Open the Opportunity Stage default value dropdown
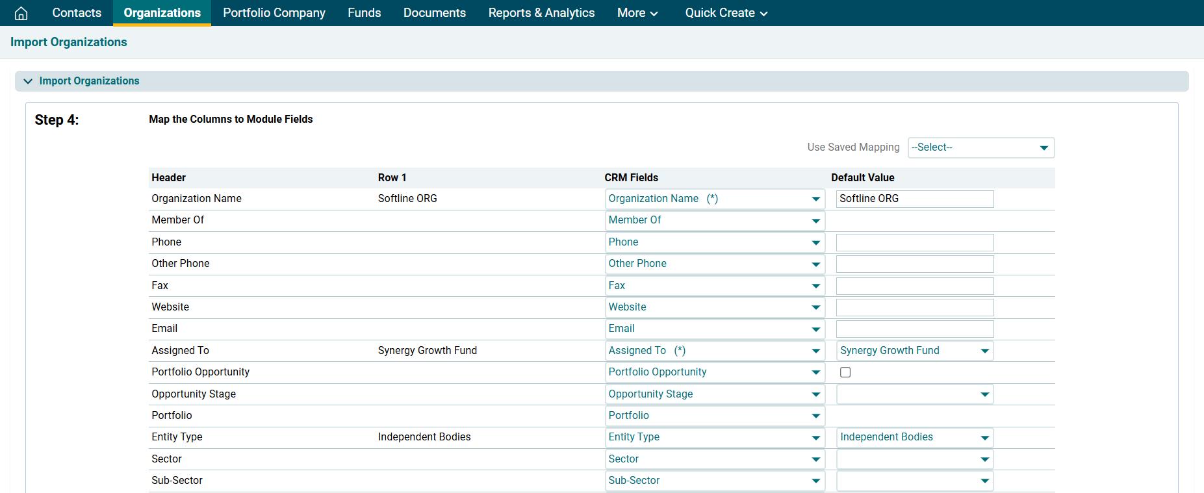Image resolution: width=1204 pixels, height=493 pixels. (914, 394)
